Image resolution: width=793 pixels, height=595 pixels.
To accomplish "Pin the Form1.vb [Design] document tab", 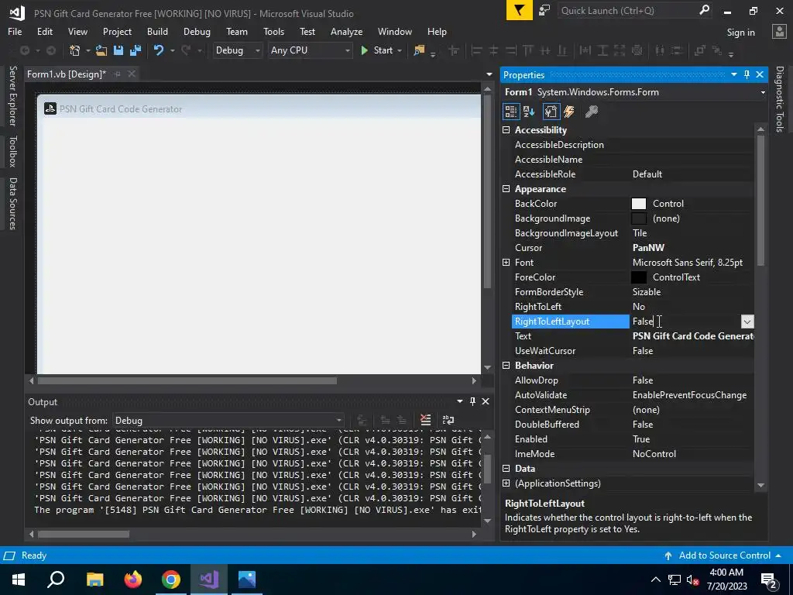I will [x=118, y=74].
